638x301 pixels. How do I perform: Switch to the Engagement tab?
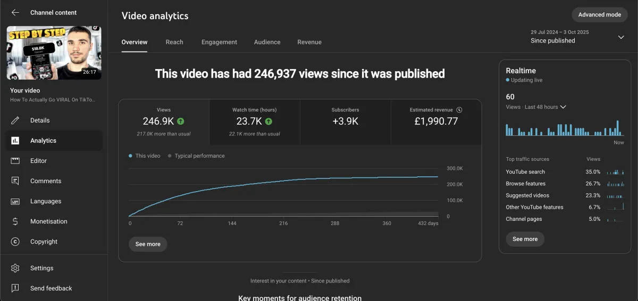tap(219, 42)
